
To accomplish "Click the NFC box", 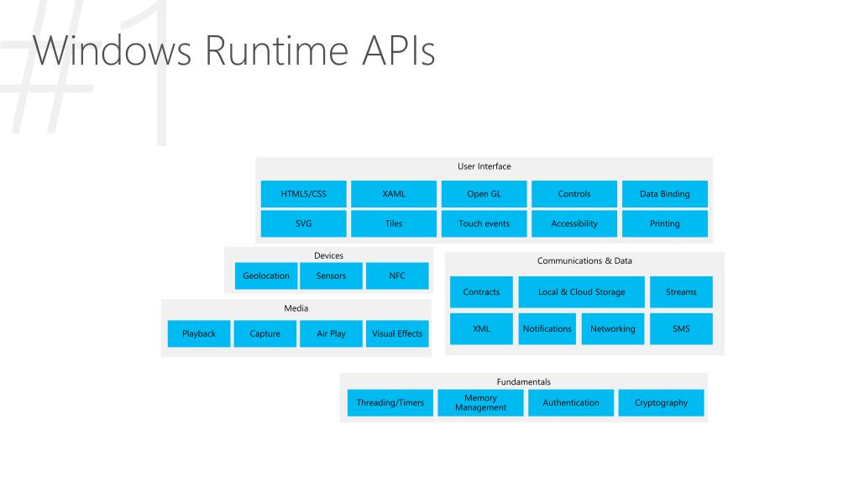I will (397, 276).
